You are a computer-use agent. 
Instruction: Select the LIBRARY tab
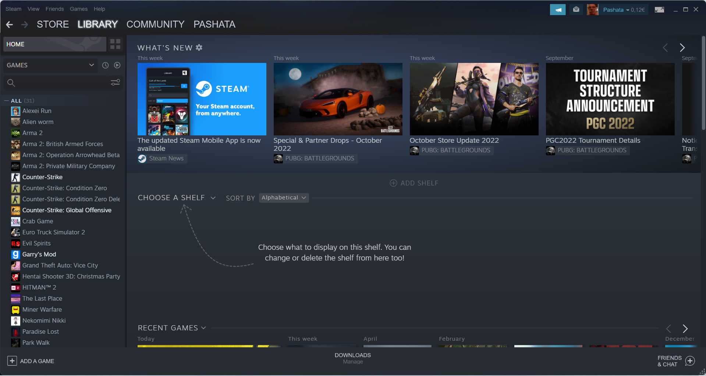(x=97, y=24)
